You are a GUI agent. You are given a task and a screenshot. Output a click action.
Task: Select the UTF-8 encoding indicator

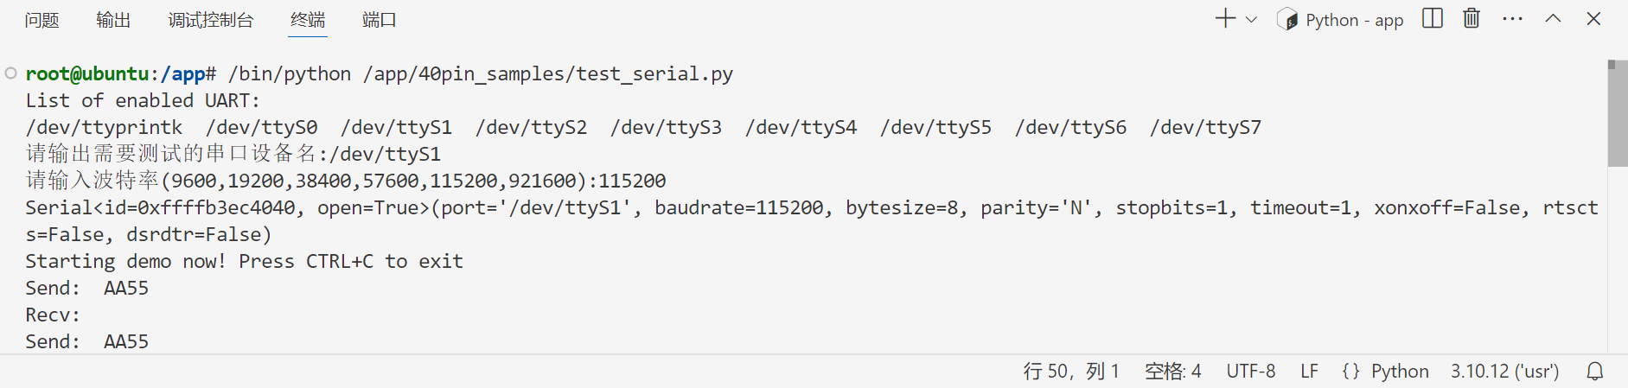tap(1250, 372)
